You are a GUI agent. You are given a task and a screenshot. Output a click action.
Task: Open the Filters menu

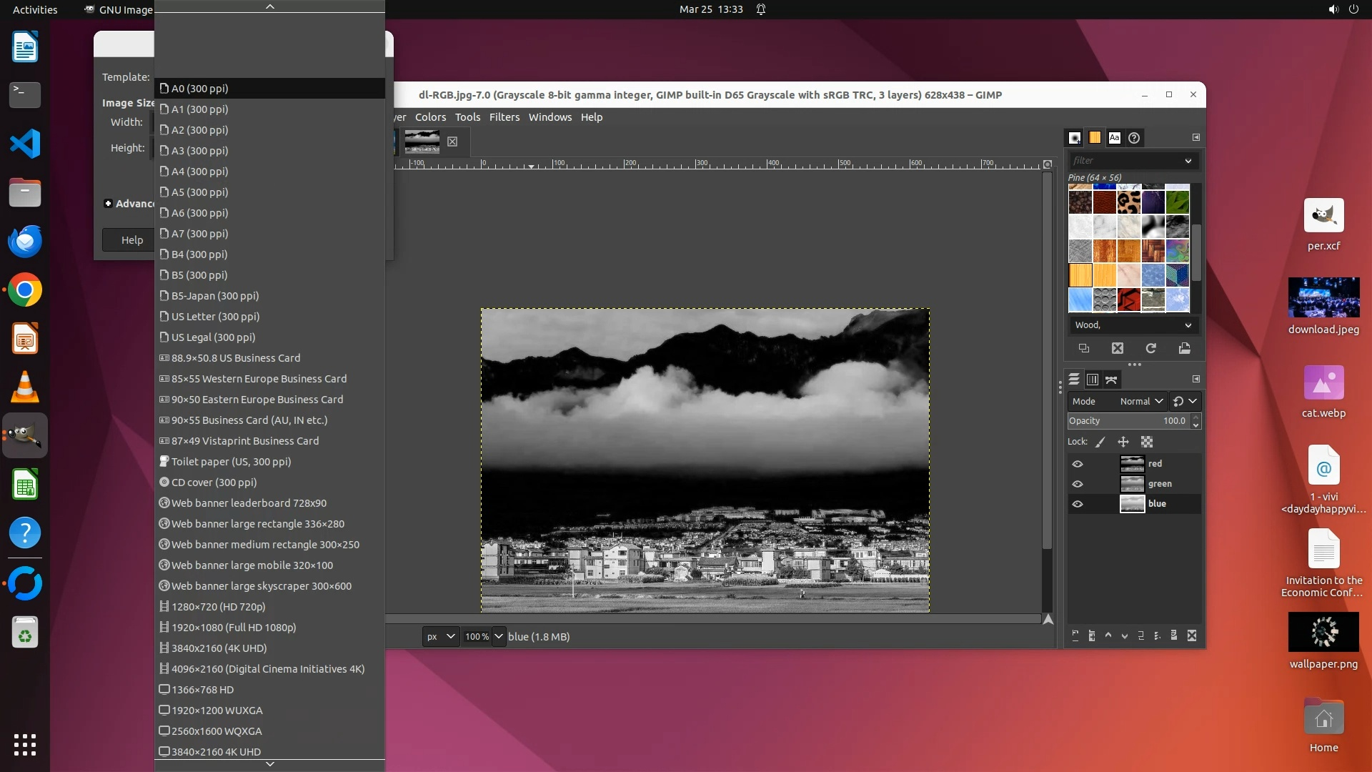504,117
